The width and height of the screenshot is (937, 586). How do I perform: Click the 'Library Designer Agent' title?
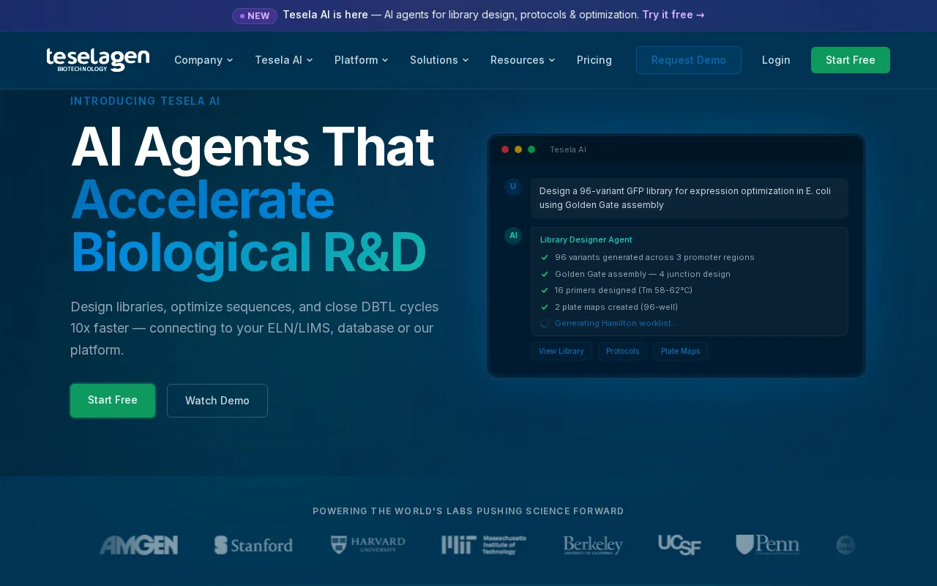[x=586, y=240]
